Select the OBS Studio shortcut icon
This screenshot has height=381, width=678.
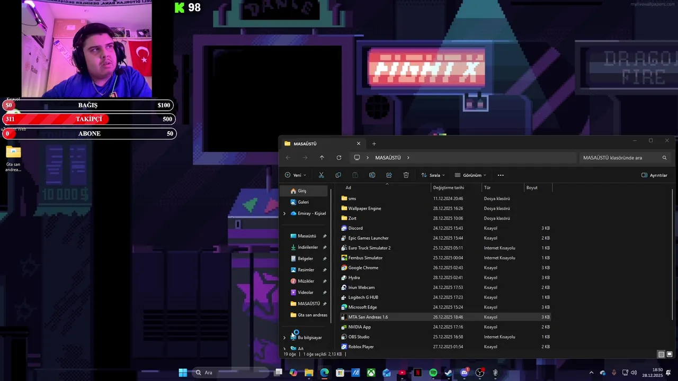344,337
